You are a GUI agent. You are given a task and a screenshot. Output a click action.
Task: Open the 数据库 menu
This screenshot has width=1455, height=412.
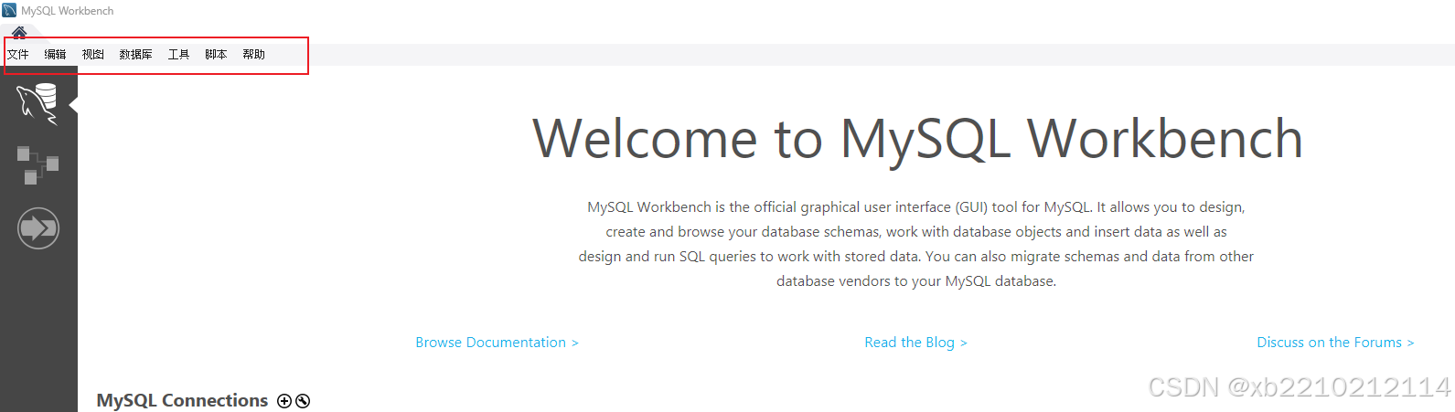[x=136, y=55]
